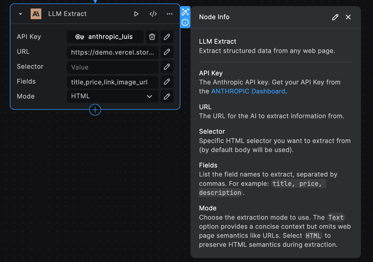Run the LLM Extract node
The width and height of the screenshot is (373, 262).
(136, 14)
